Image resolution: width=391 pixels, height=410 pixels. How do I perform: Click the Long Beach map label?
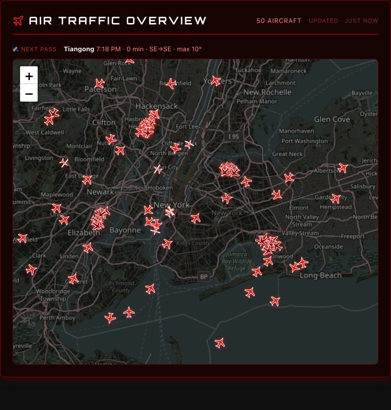[321, 275]
